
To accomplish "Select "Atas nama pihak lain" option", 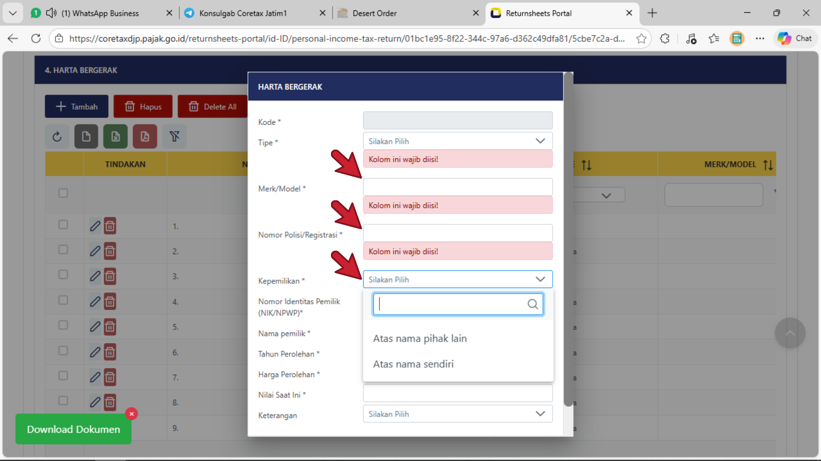I will click(x=420, y=339).
